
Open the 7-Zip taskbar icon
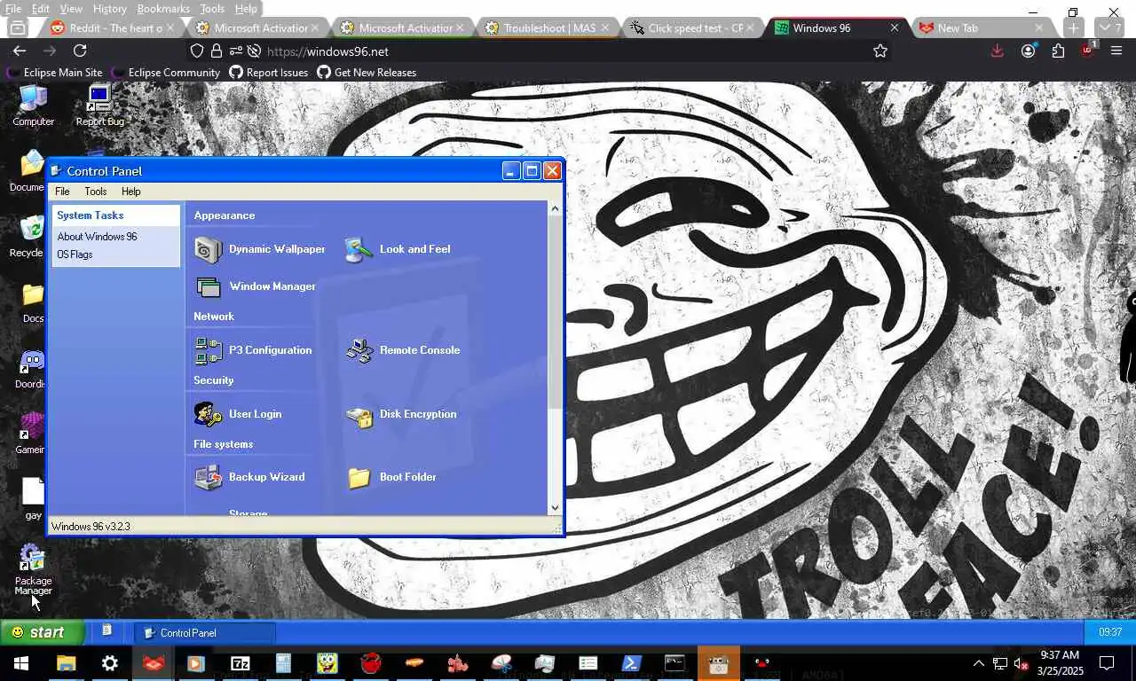pyautogui.click(x=241, y=663)
